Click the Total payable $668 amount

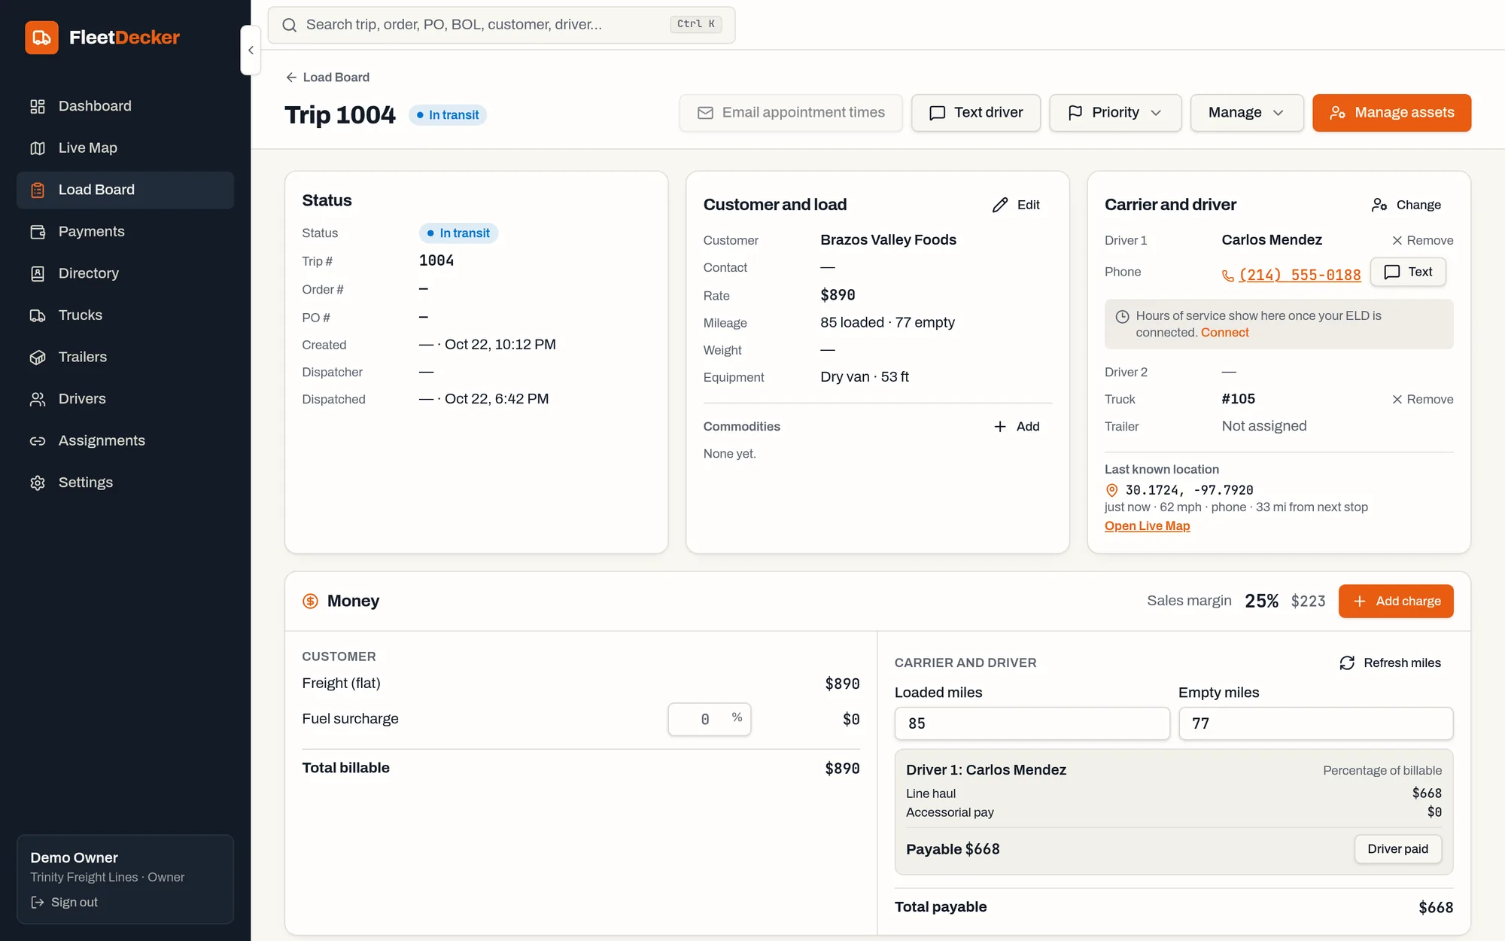coord(1436,908)
